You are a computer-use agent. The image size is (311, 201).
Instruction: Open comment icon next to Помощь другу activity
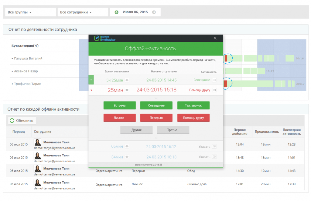click(214, 90)
